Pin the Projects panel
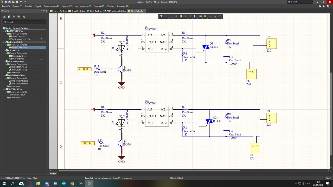Viewport: 333px width, 187px height. (44, 11)
